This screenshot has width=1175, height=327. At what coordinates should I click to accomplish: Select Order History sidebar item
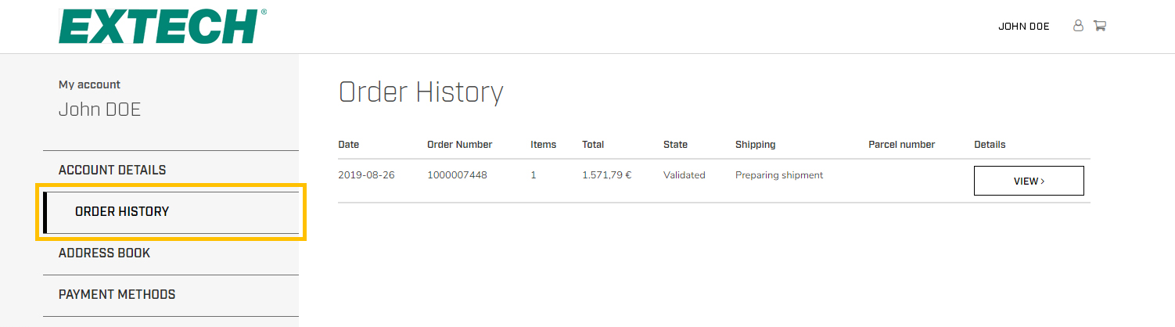(x=122, y=211)
